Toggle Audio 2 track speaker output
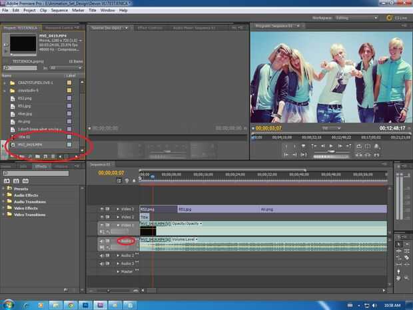The image size is (413, 310). [x=102, y=256]
